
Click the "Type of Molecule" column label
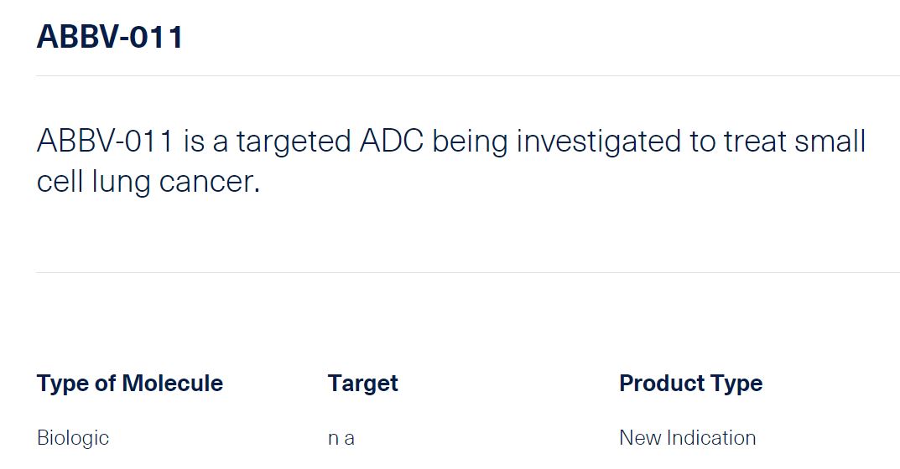pos(130,384)
